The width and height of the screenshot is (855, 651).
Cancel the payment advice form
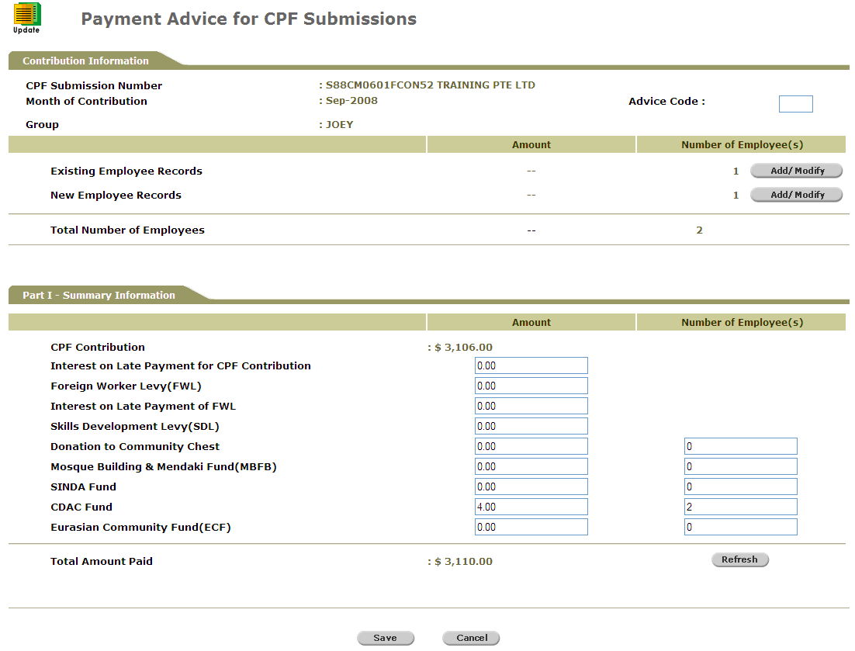coord(471,638)
